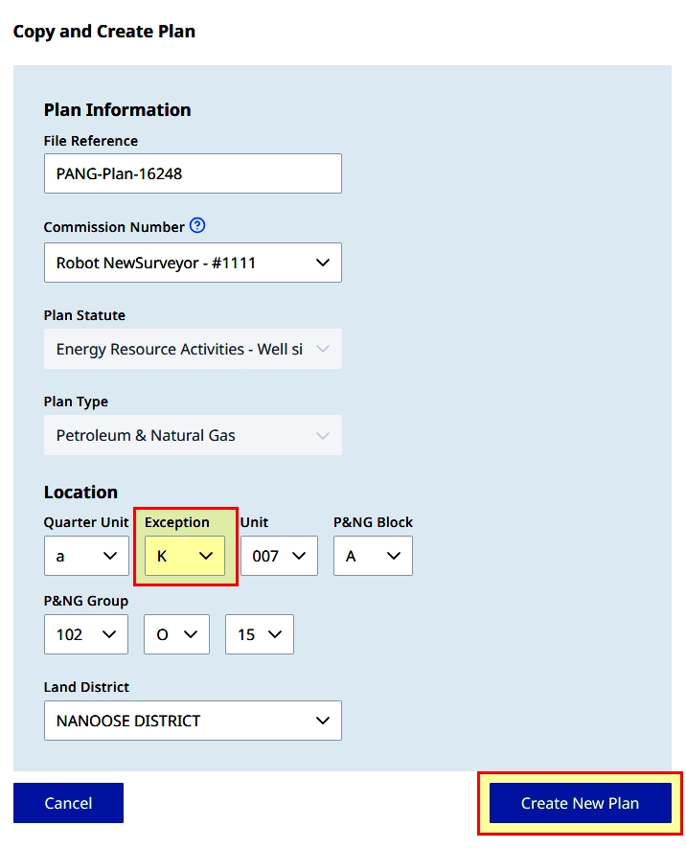Expand the P&NG Group letter O dropdown

coord(177,634)
